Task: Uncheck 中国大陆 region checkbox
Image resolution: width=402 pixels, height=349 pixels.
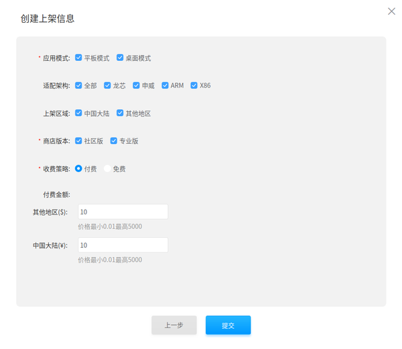Action: click(x=78, y=113)
